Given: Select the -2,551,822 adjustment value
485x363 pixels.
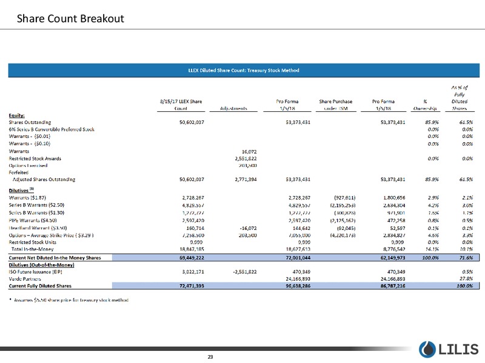Looking at the screenshot, I should click(x=245, y=272).
